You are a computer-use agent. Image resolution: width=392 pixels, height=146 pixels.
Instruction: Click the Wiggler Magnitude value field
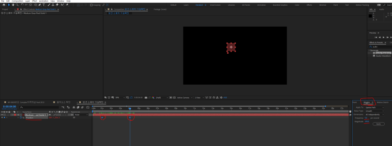point(367,121)
